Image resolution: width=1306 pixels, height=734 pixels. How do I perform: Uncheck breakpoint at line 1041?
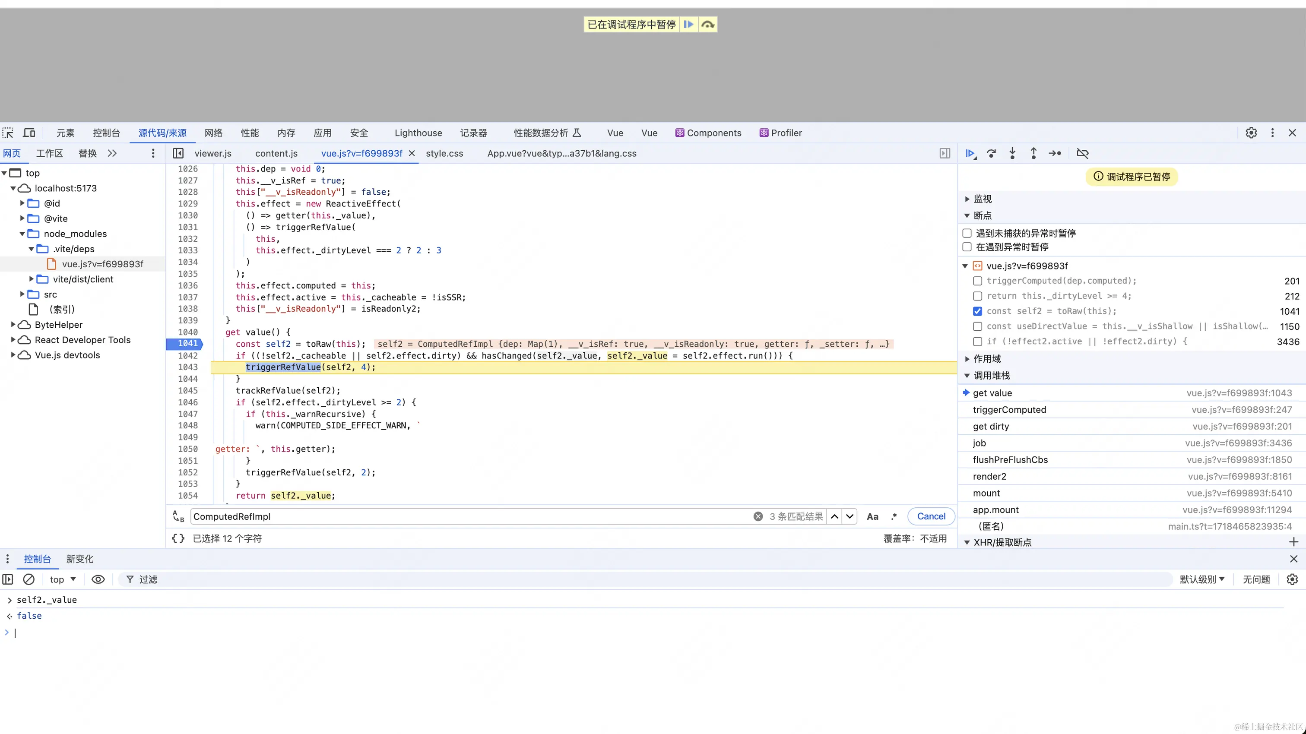click(977, 311)
